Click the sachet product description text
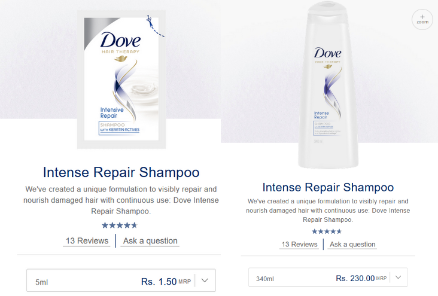The height and width of the screenshot is (296, 438). tap(121, 200)
